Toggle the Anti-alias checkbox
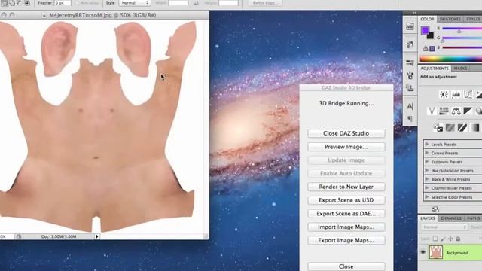Viewport: 482px width, 271px height. point(78,3)
